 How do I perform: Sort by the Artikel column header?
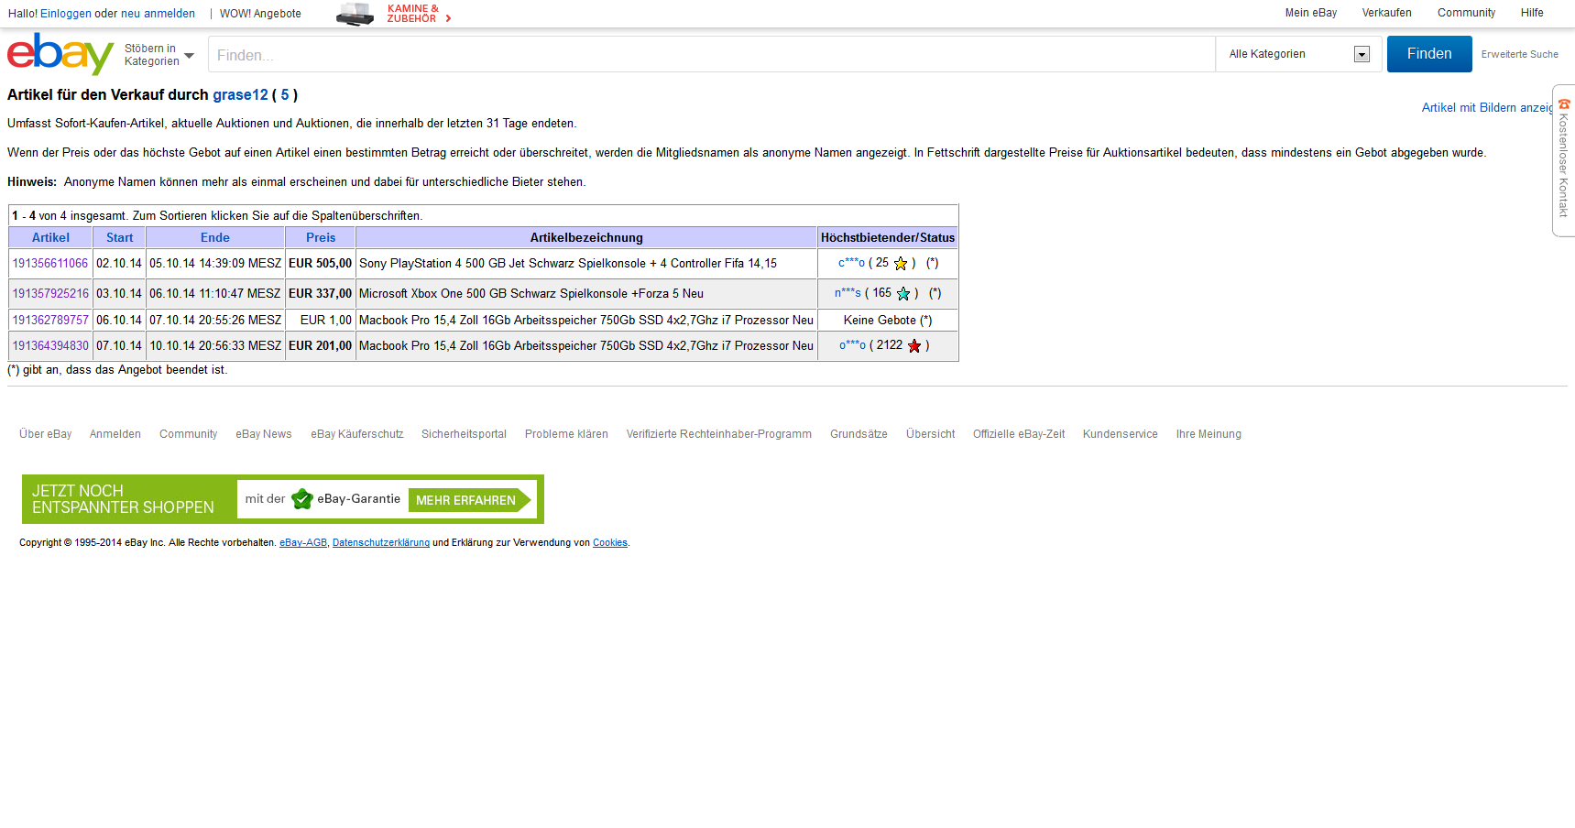pos(50,237)
